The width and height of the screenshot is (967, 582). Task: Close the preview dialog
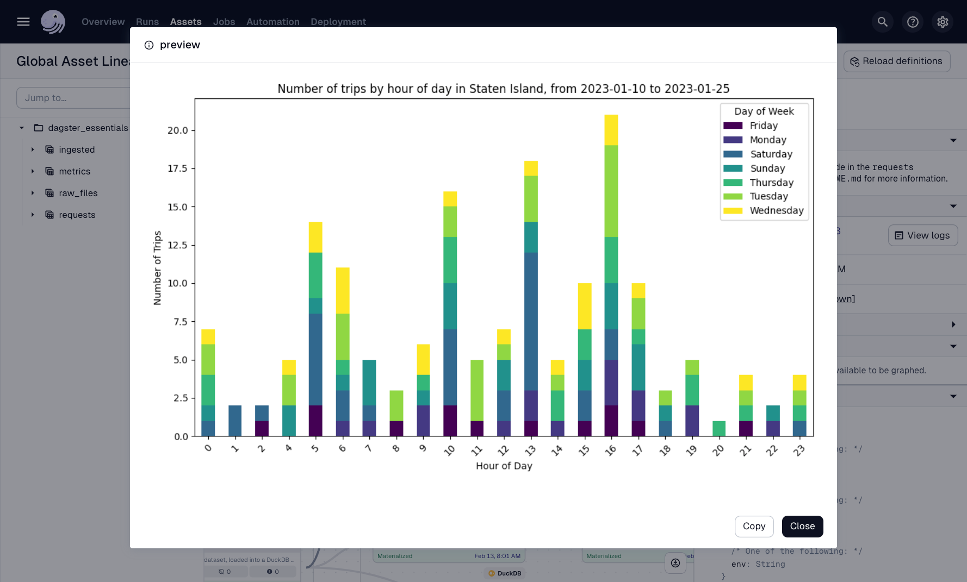[x=802, y=526]
